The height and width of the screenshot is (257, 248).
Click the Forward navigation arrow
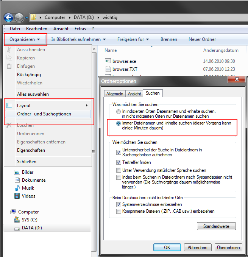[19, 17]
